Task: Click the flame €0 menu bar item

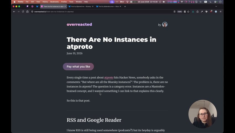Action: pos(122,2)
